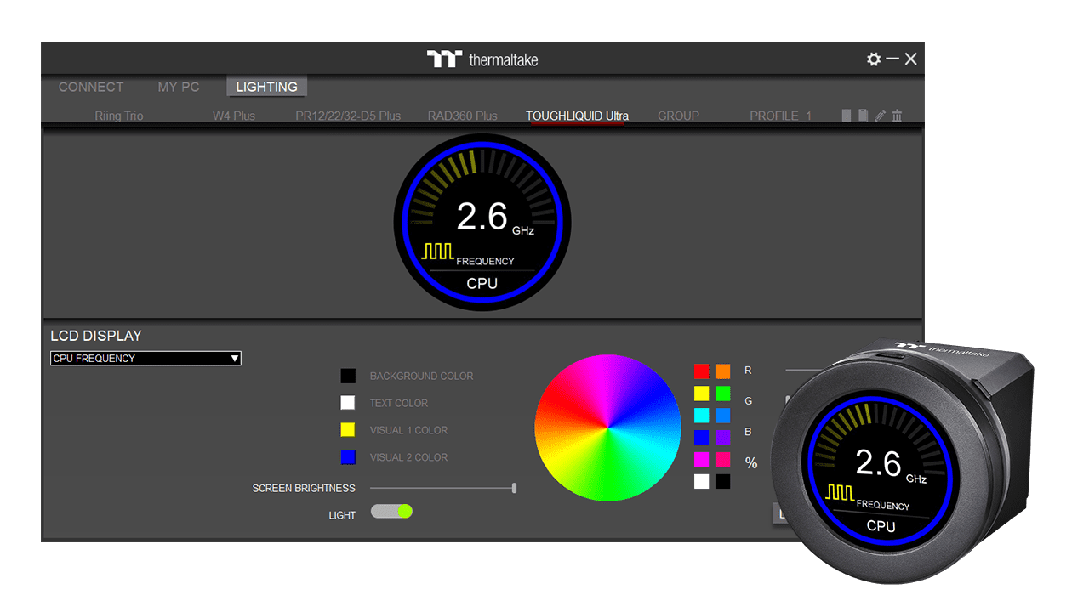Select the BACKGROUND COLOR black swatch

348,376
